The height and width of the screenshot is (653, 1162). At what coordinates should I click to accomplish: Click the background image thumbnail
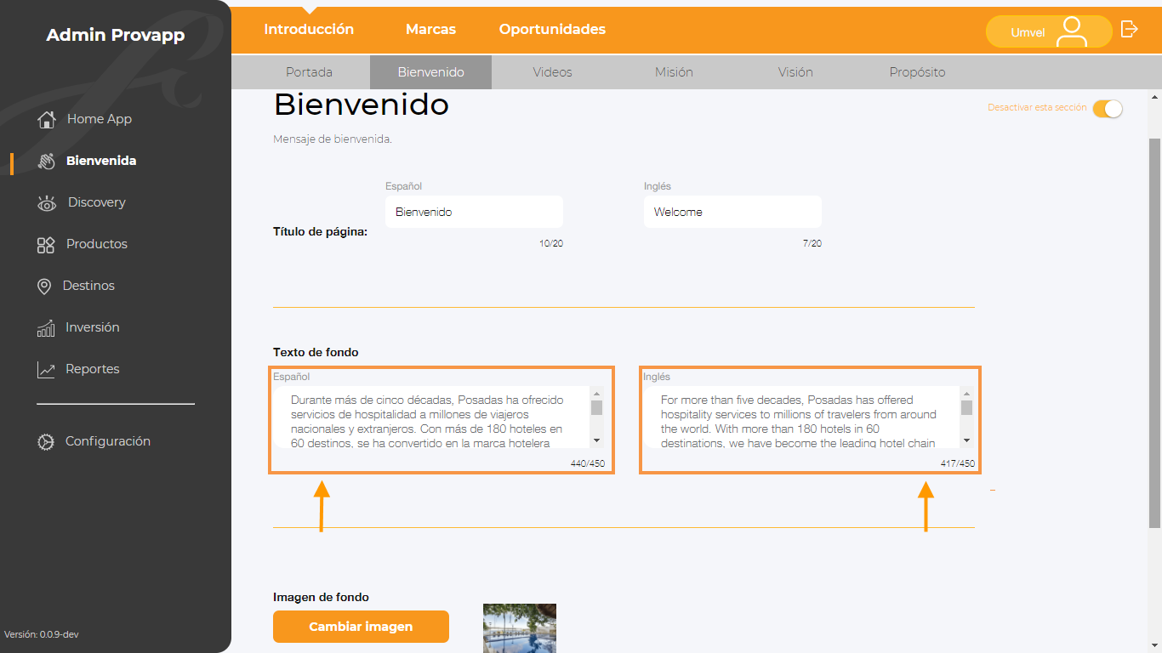(x=520, y=628)
